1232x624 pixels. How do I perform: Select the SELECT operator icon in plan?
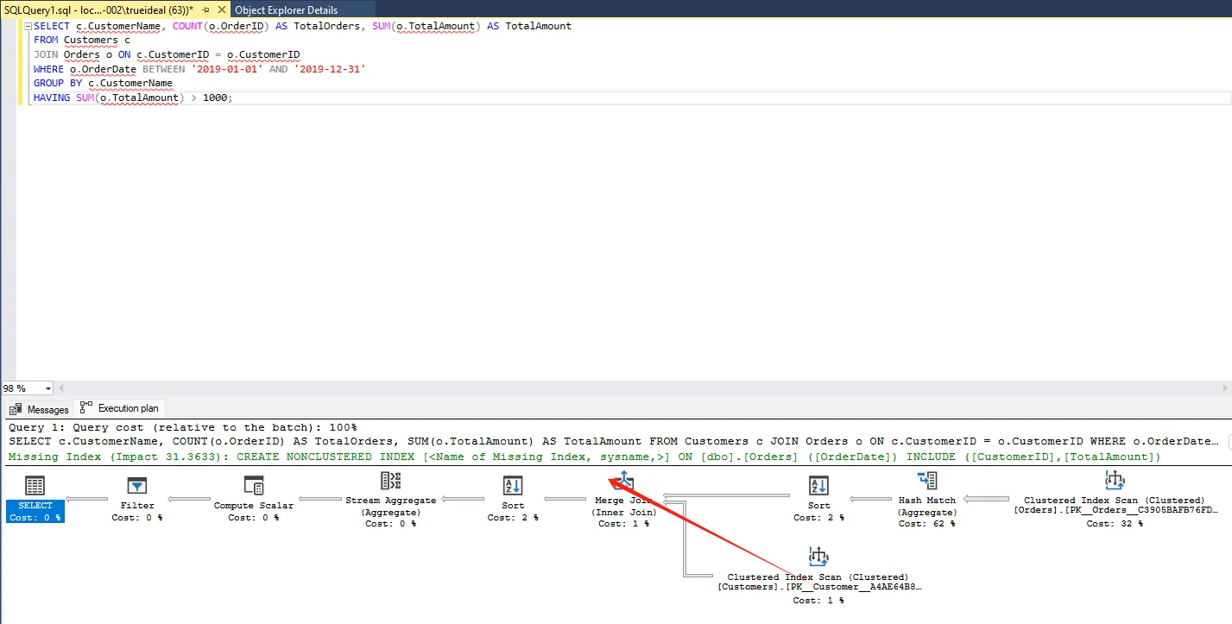click(x=35, y=486)
